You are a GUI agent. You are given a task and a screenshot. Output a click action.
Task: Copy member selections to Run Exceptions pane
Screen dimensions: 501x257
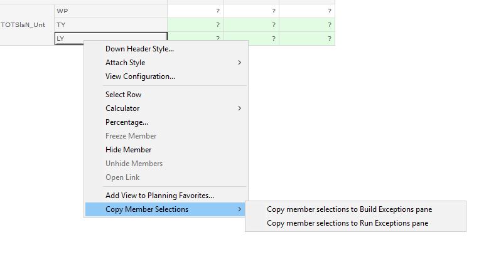point(355,223)
